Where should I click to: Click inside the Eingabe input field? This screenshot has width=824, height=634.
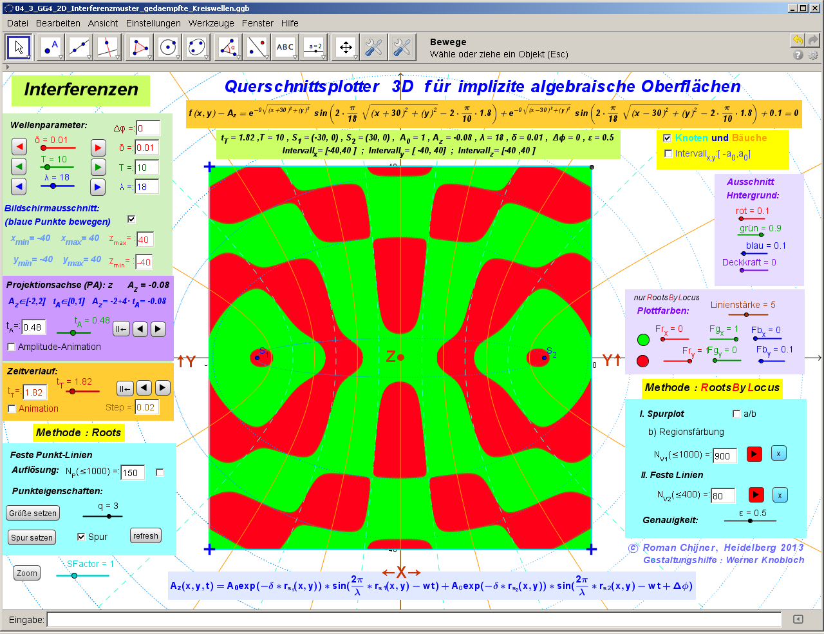coord(257,619)
